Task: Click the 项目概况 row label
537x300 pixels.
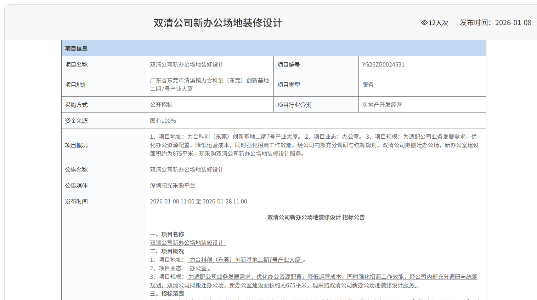Action: pos(76,145)
